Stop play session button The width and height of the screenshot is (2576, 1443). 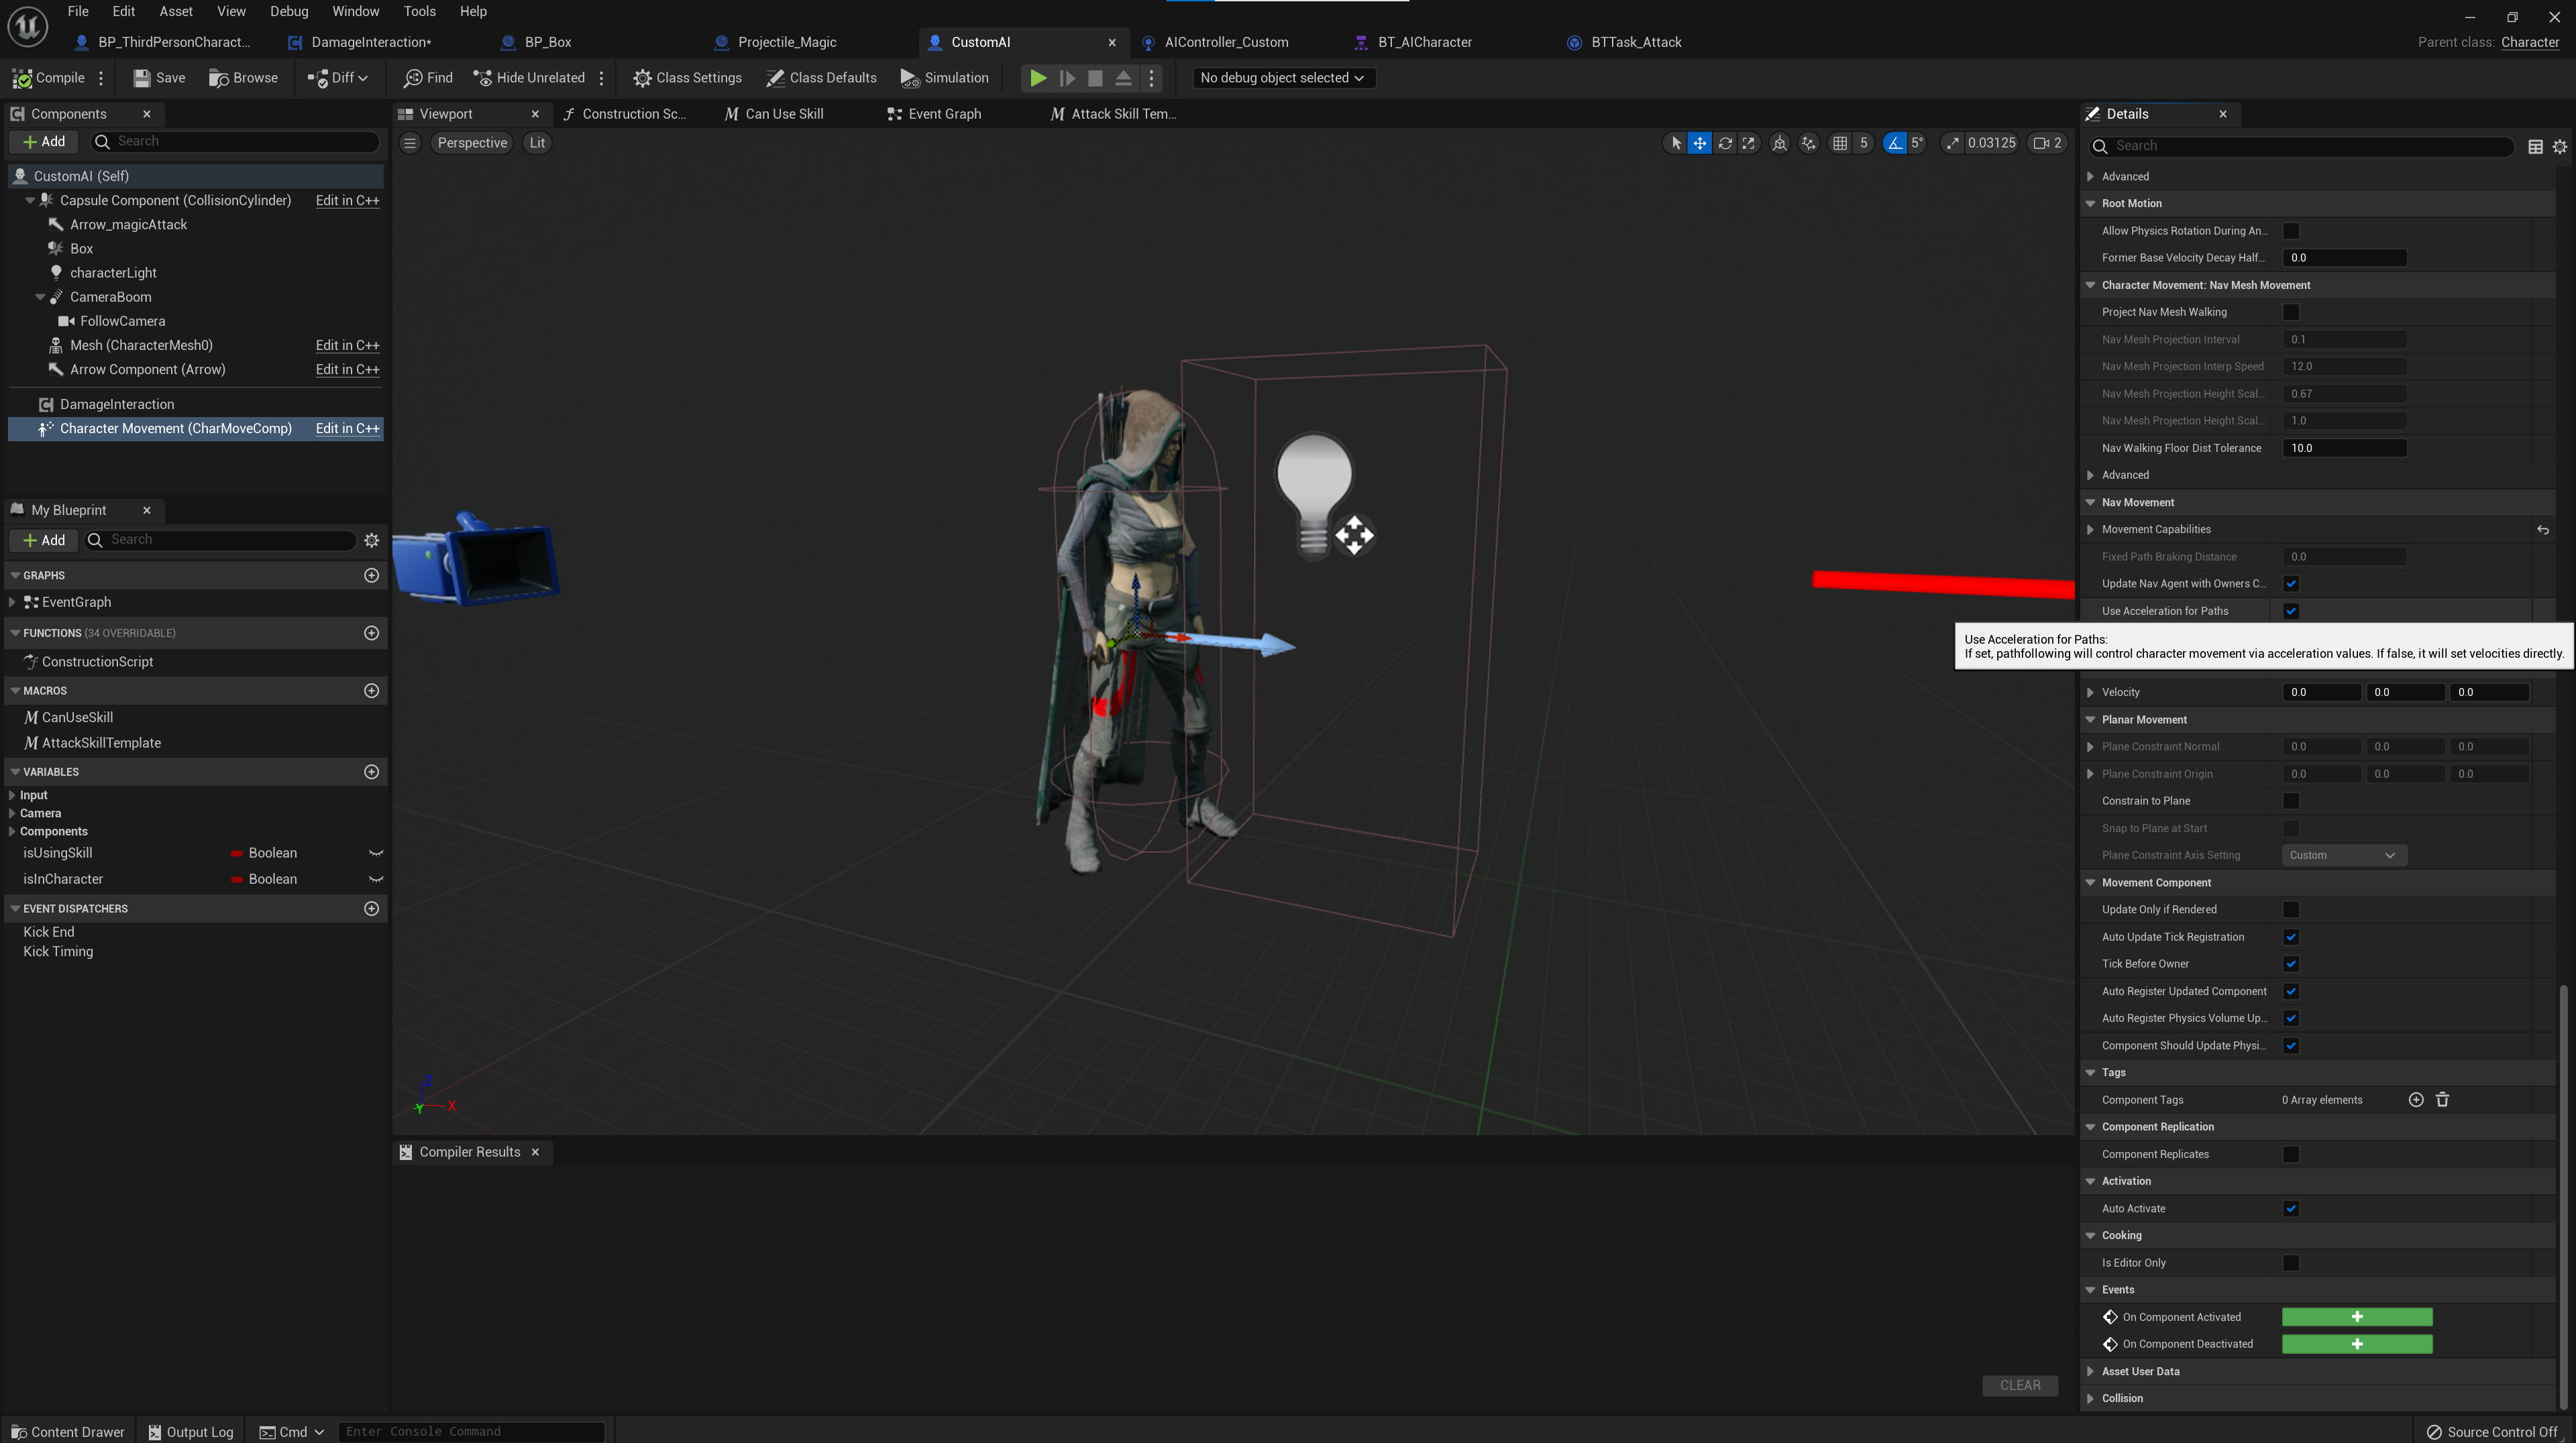(1095, 78)
